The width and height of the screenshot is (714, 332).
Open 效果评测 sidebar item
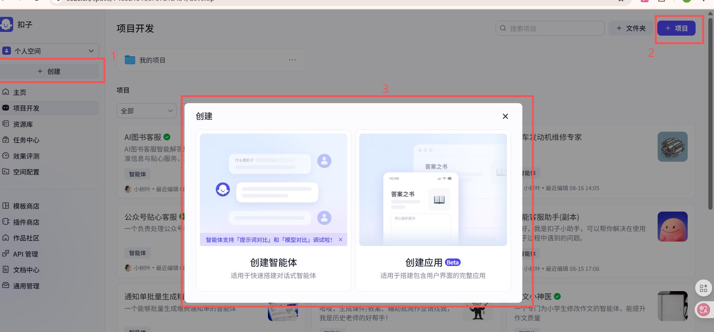[26, 156]
